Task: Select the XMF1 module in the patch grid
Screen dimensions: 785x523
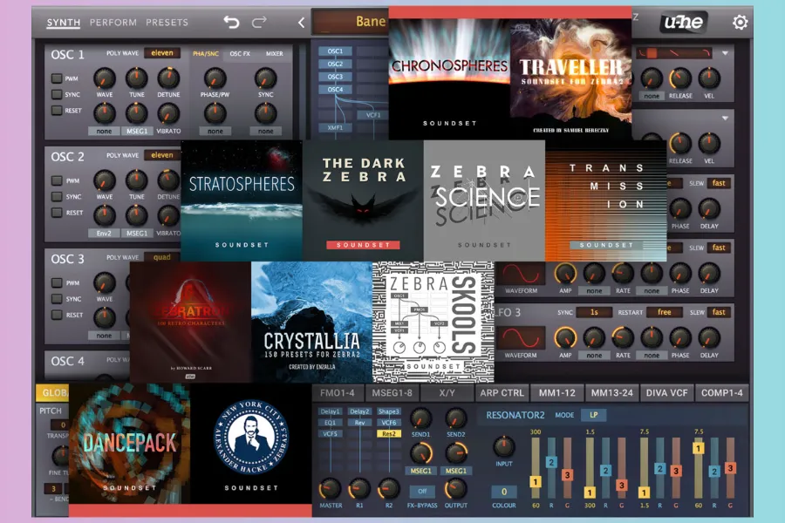Action: click(x=334, y=127)
